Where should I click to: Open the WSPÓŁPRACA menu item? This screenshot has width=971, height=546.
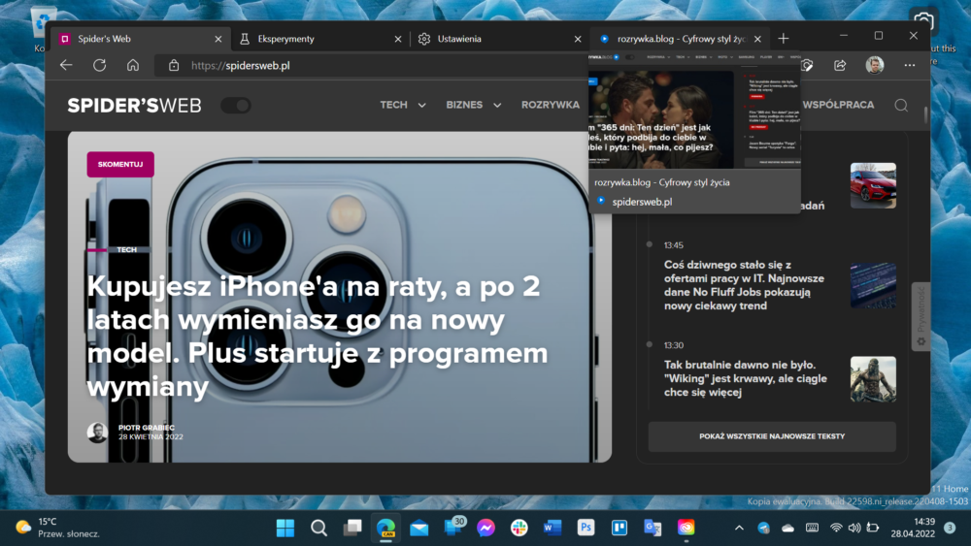(839, 105)
